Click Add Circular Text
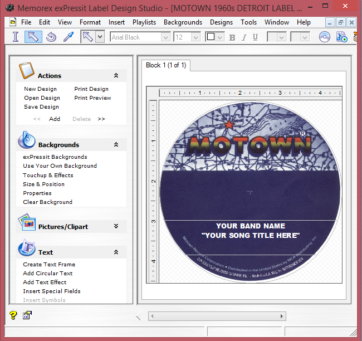This screenshot has width=362, height=341. 47,274
